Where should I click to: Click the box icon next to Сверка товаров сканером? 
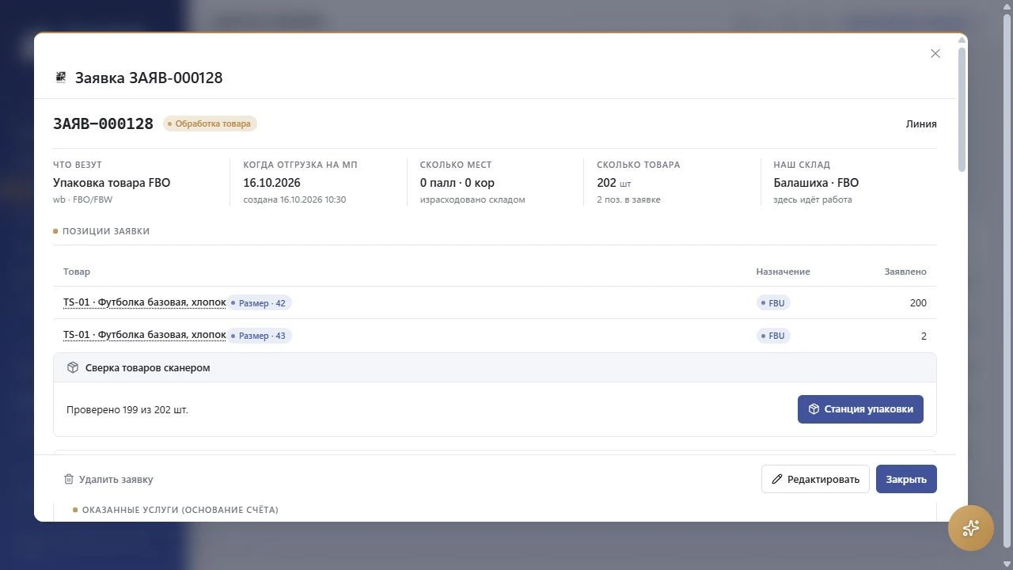pyautogui.click(x=73, y=367)
